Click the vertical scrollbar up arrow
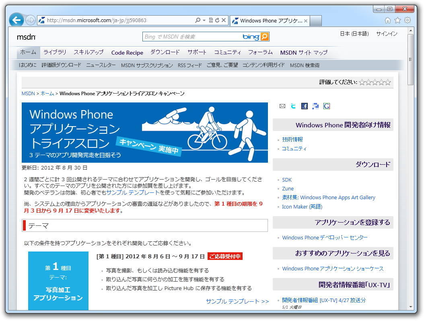Viewport: 424px width, 321px height. coord(411,31)
